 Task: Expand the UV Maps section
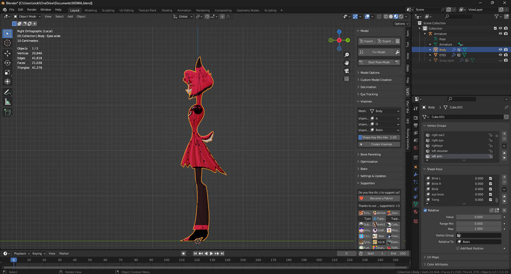(433, 257)
